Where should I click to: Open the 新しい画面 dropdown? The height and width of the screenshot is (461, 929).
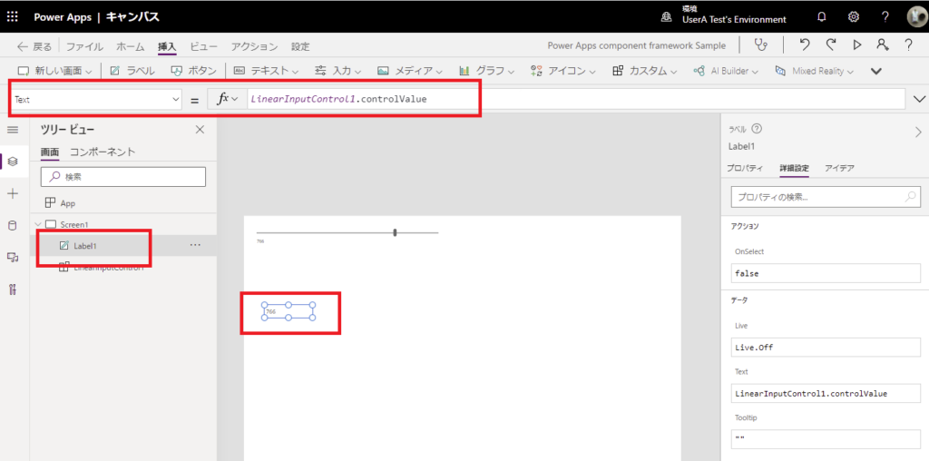(54, 71)
